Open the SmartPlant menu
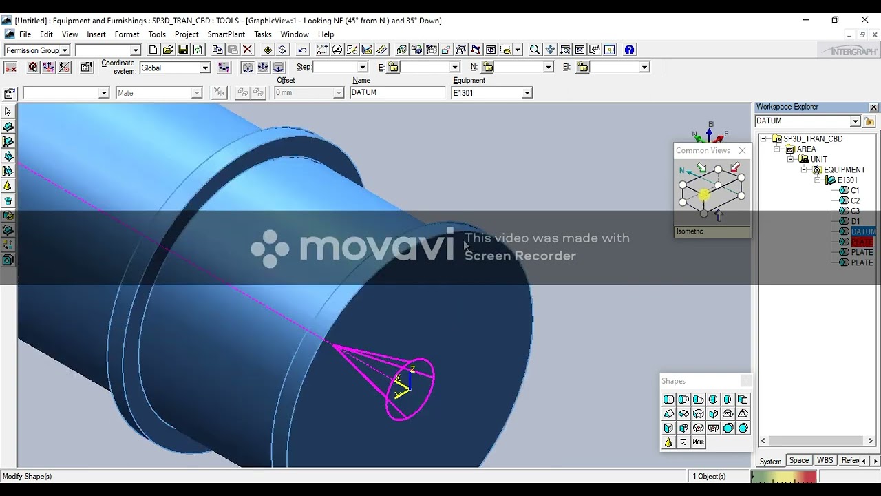Screen dimensions: 881x496 point(226,34)
